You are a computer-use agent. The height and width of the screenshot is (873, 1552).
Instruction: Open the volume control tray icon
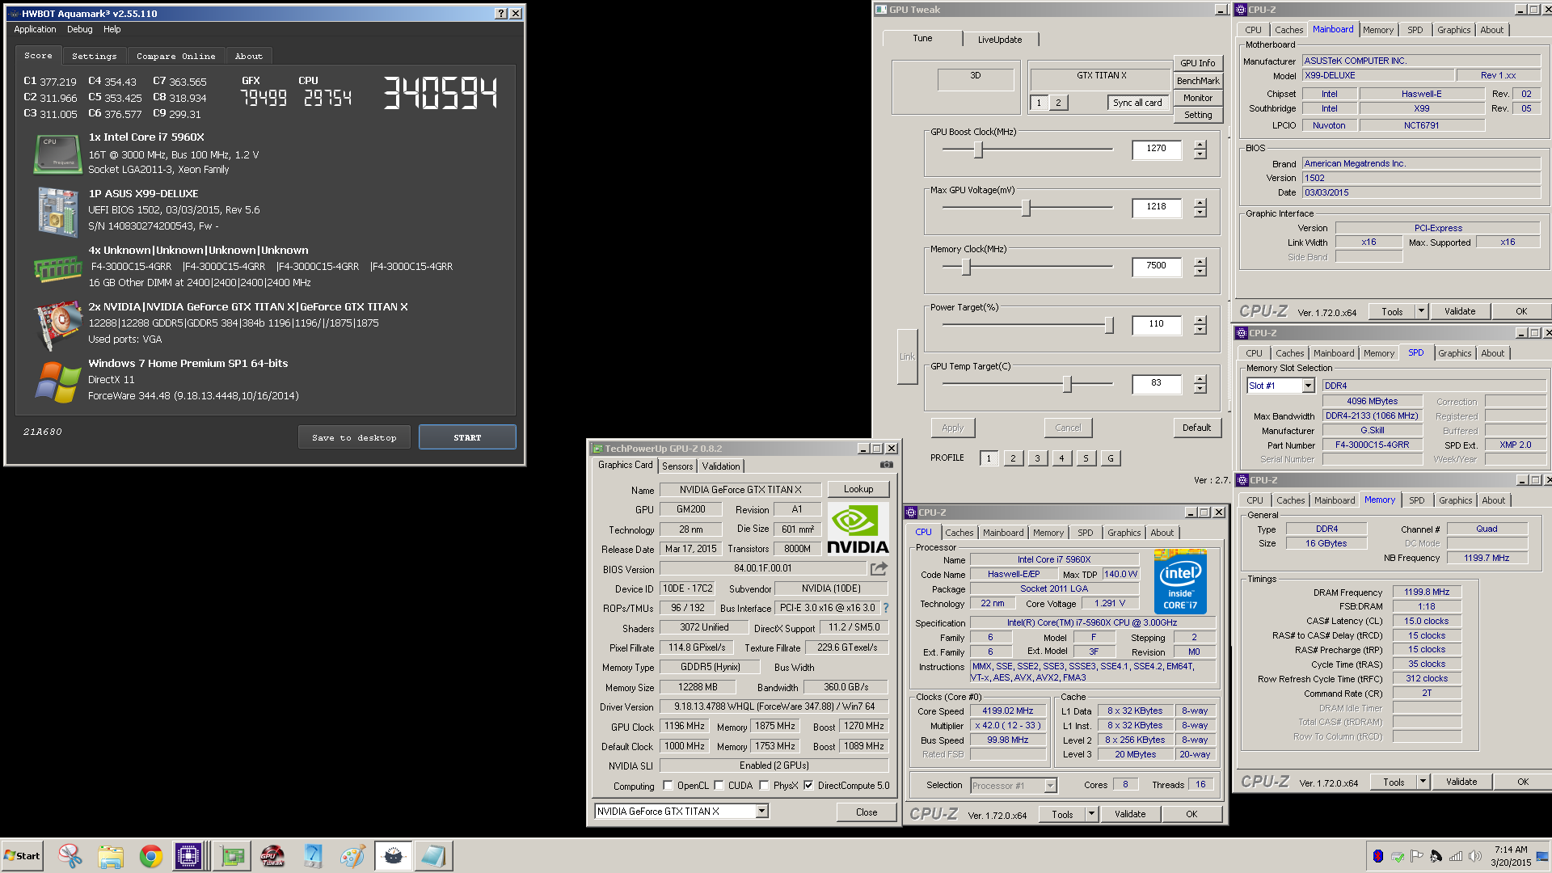(1474, 856)
